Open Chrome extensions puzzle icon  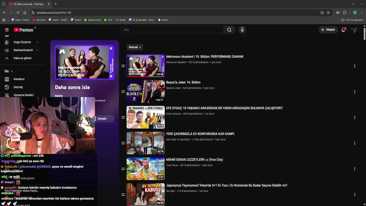click(345, 13)
